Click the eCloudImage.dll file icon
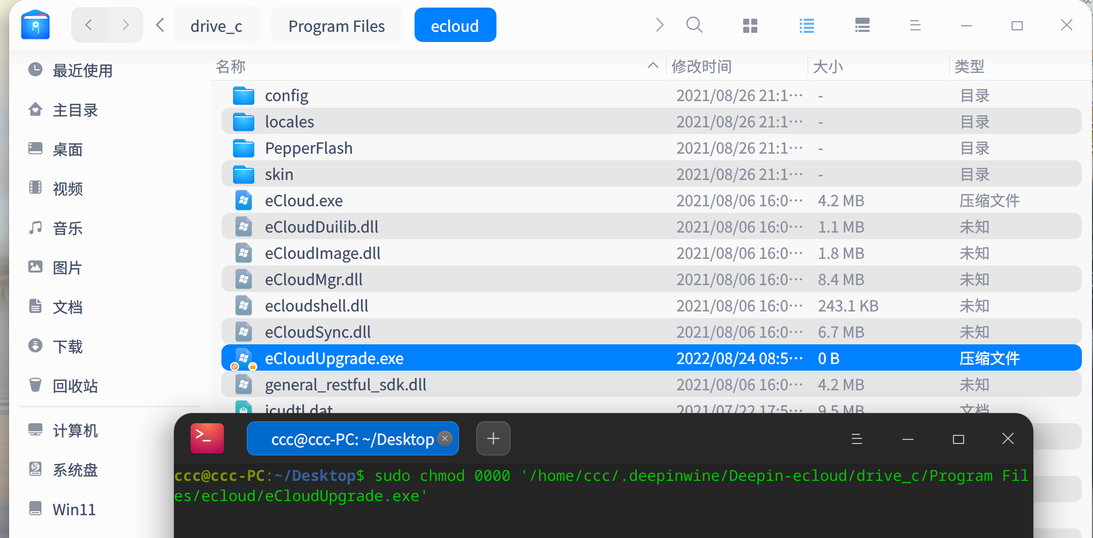The width and height of the screenshot is (1093, 538). (244, 253)
